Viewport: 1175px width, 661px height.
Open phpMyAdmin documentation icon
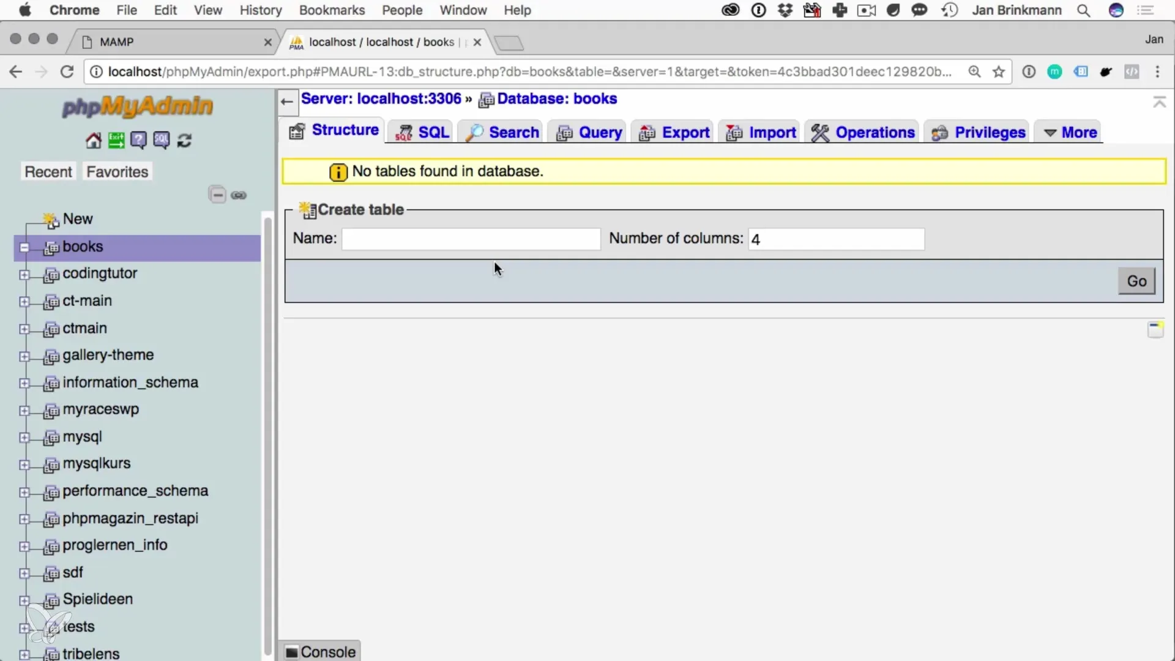(x=139, y=141)
